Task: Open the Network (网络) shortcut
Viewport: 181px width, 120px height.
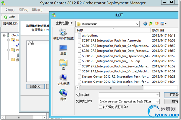Action: [63, 95]
